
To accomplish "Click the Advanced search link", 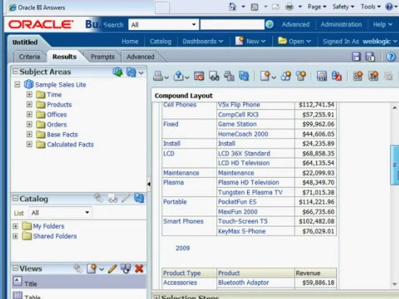I will (x=296, y=25).
